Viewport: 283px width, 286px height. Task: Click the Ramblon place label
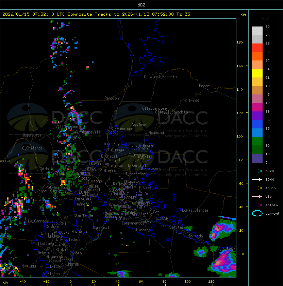tap(112, 98)
